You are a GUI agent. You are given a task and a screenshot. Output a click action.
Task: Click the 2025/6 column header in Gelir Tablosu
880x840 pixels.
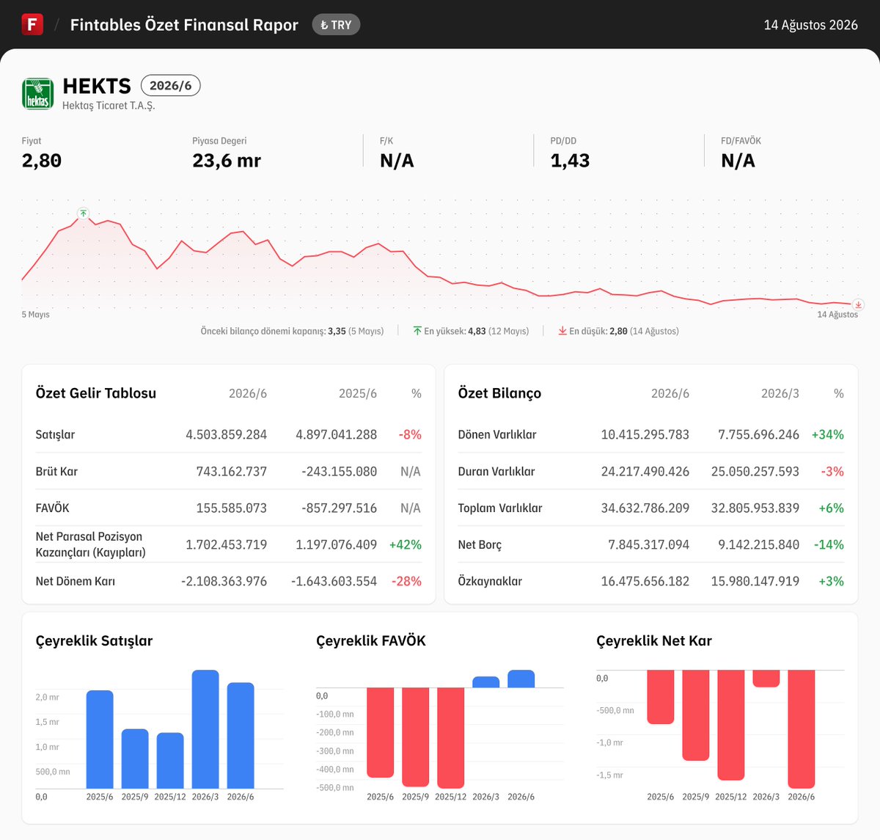pos(358,393)
